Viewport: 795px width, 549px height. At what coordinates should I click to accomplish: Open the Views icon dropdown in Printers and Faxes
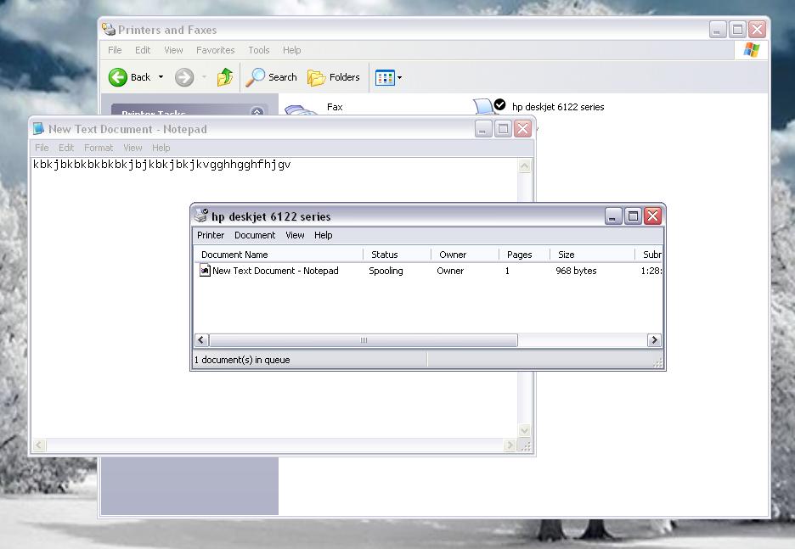[388, 77]
